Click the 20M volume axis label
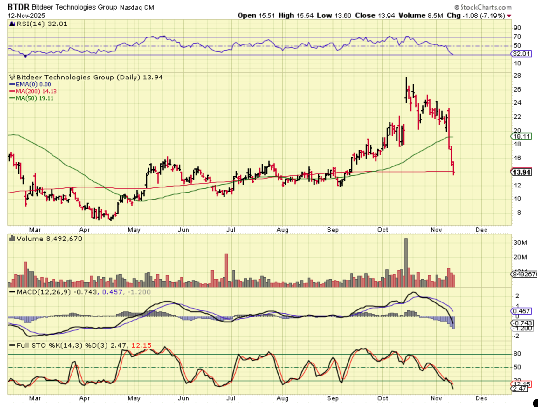The image size is (538, 407). click(x=520, y=257)
